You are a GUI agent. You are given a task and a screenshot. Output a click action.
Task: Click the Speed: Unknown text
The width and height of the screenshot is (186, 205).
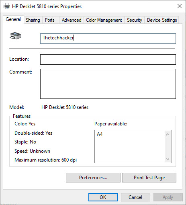tap(32, 151)
